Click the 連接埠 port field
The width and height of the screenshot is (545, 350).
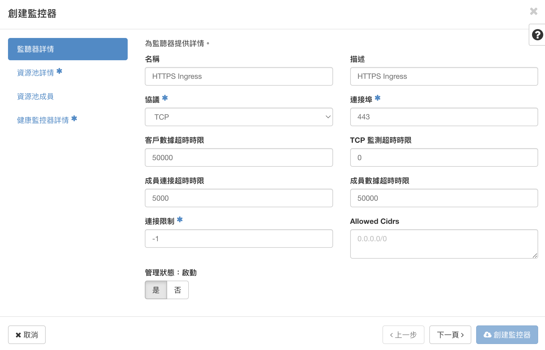(444, 117)
